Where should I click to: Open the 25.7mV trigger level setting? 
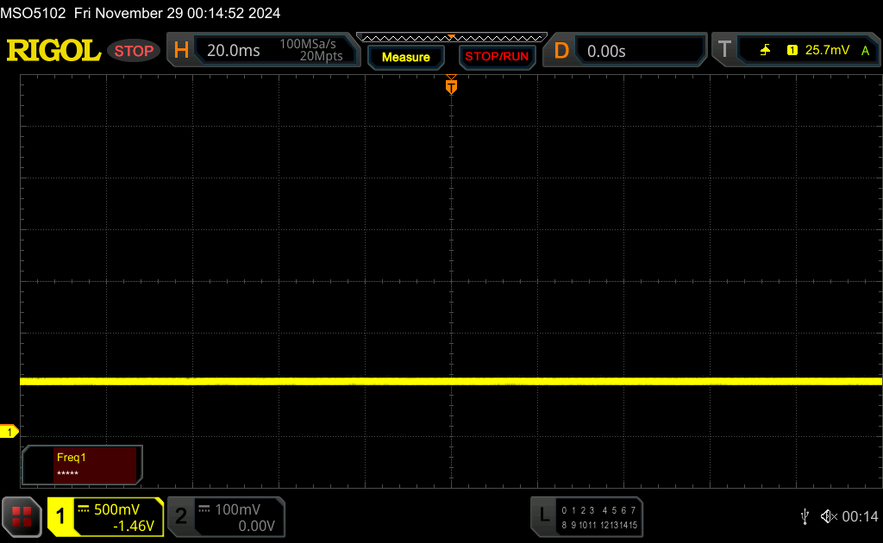(827, 51)
